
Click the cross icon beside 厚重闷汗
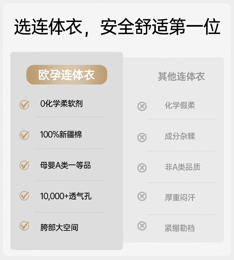142,196
